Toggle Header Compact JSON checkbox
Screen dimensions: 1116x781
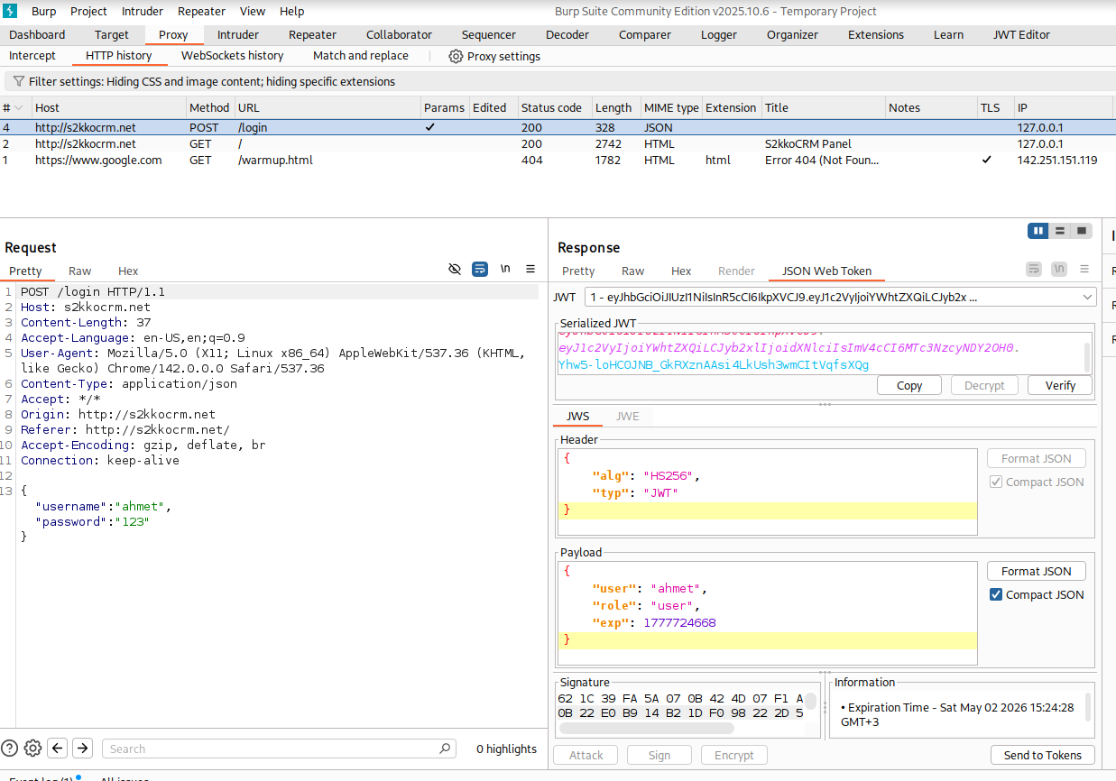coord(996,482)
